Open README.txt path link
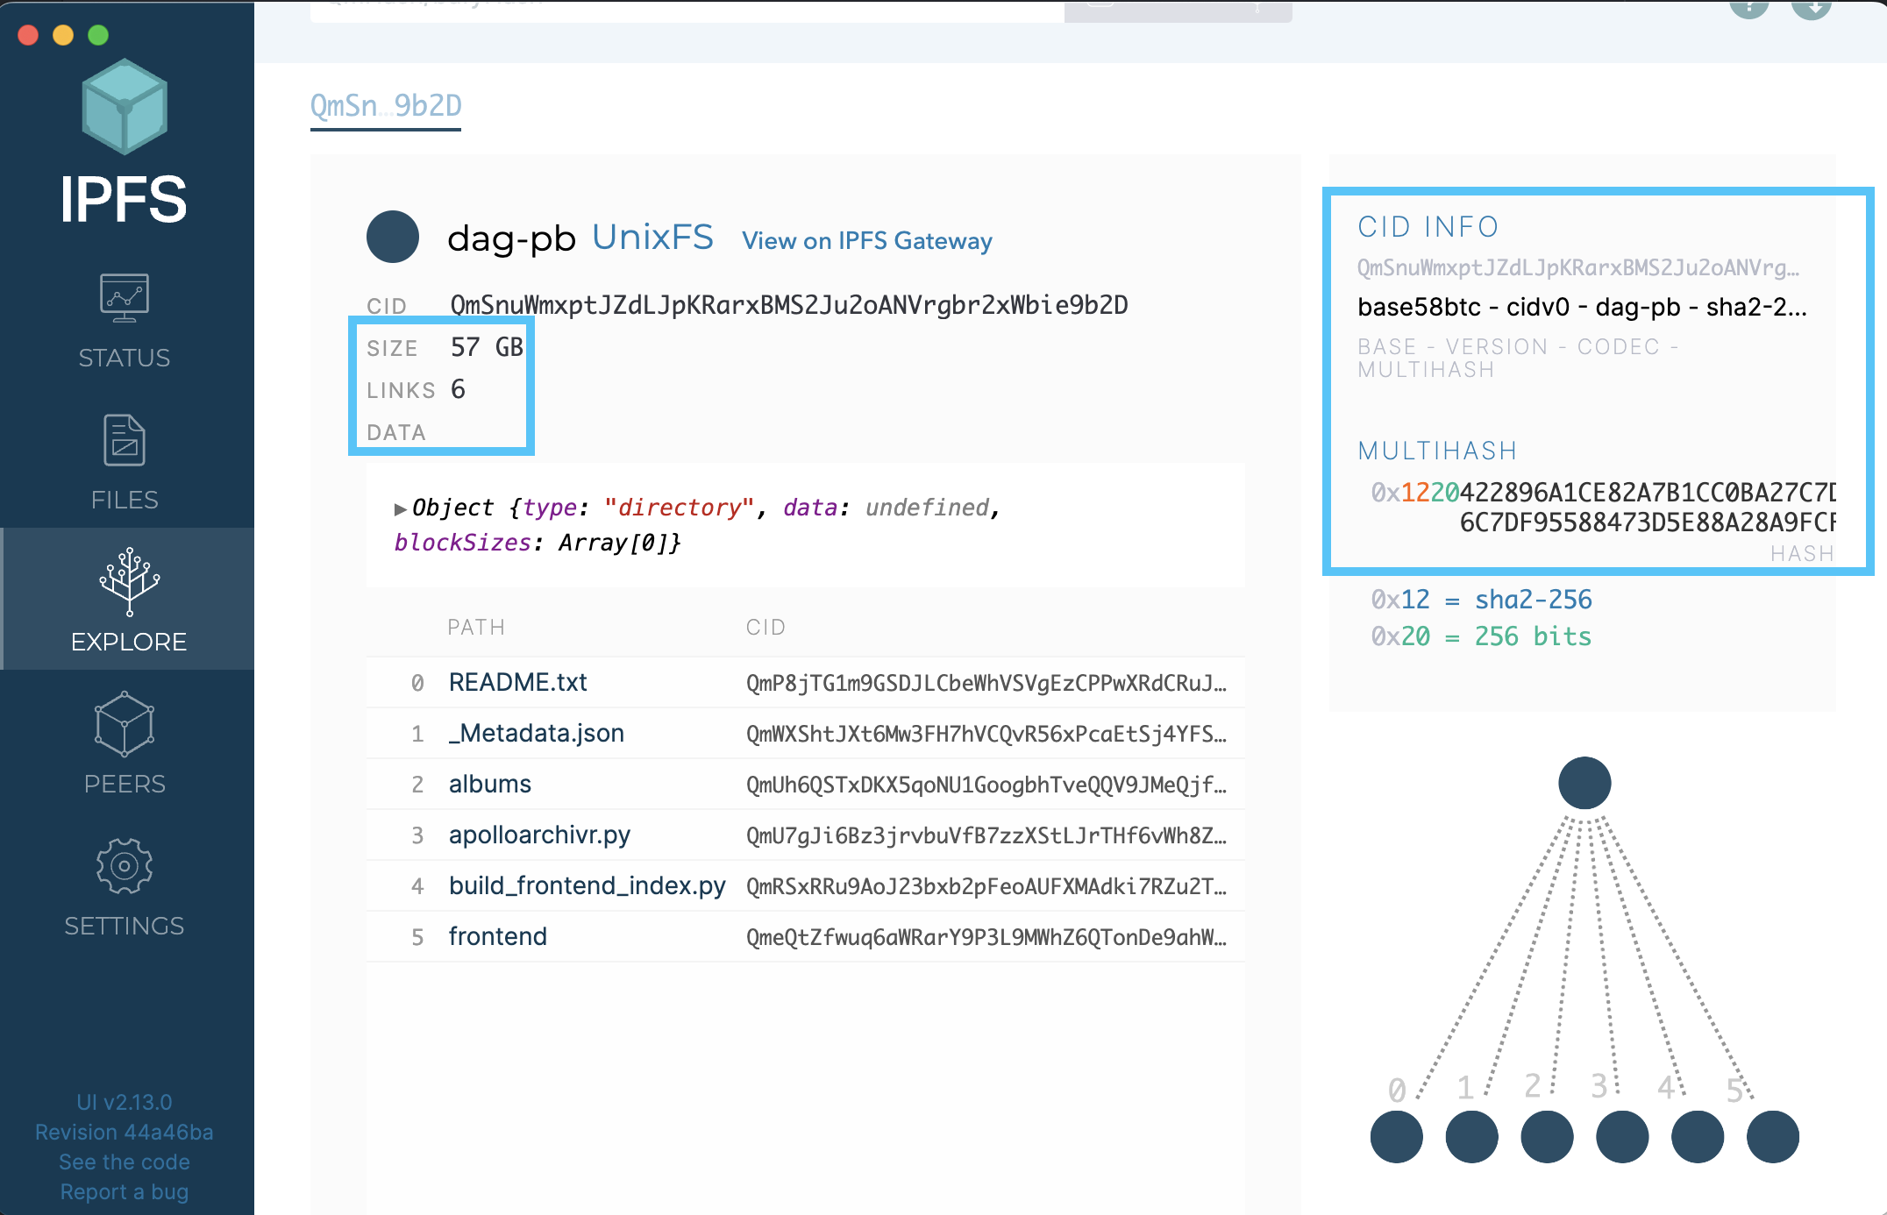The image size is (1887, 1215). 518,682
